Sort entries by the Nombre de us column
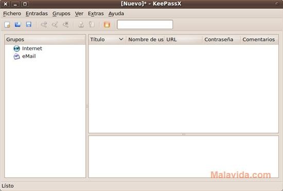 [146, 39]
